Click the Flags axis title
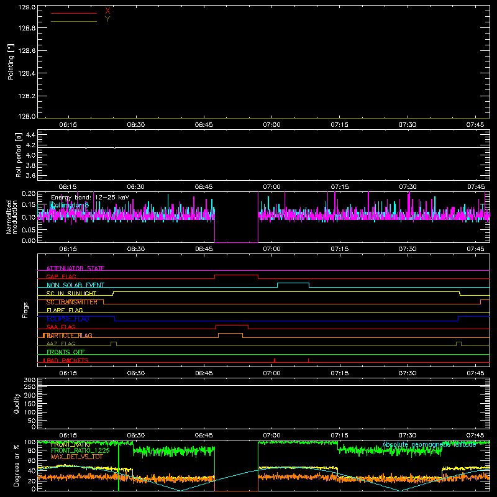This screenshot has height=497, width=497. tap(25, 310)
